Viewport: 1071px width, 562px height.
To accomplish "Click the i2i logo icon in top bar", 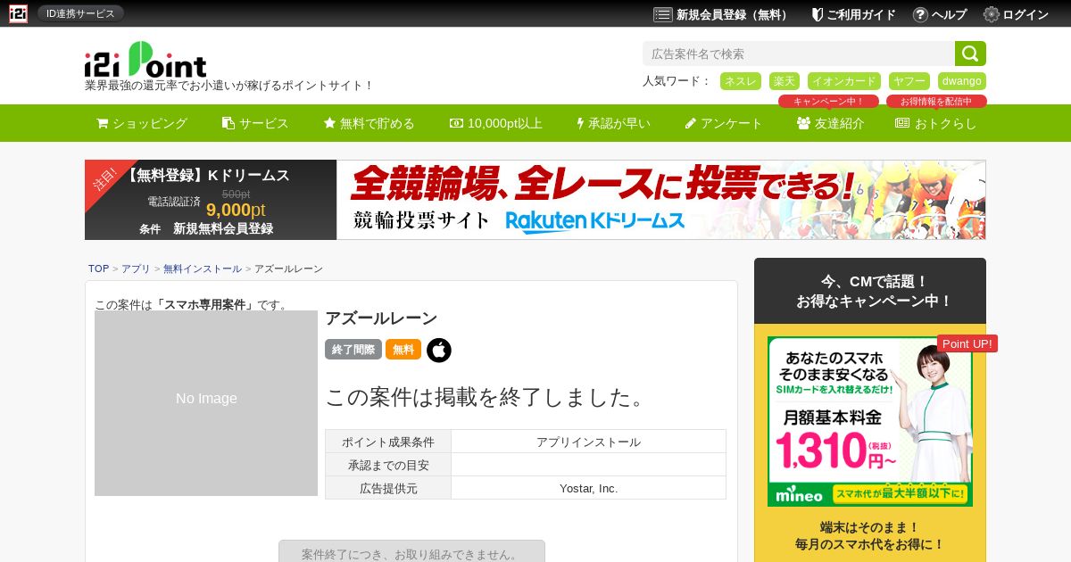I will click(18, 13).
